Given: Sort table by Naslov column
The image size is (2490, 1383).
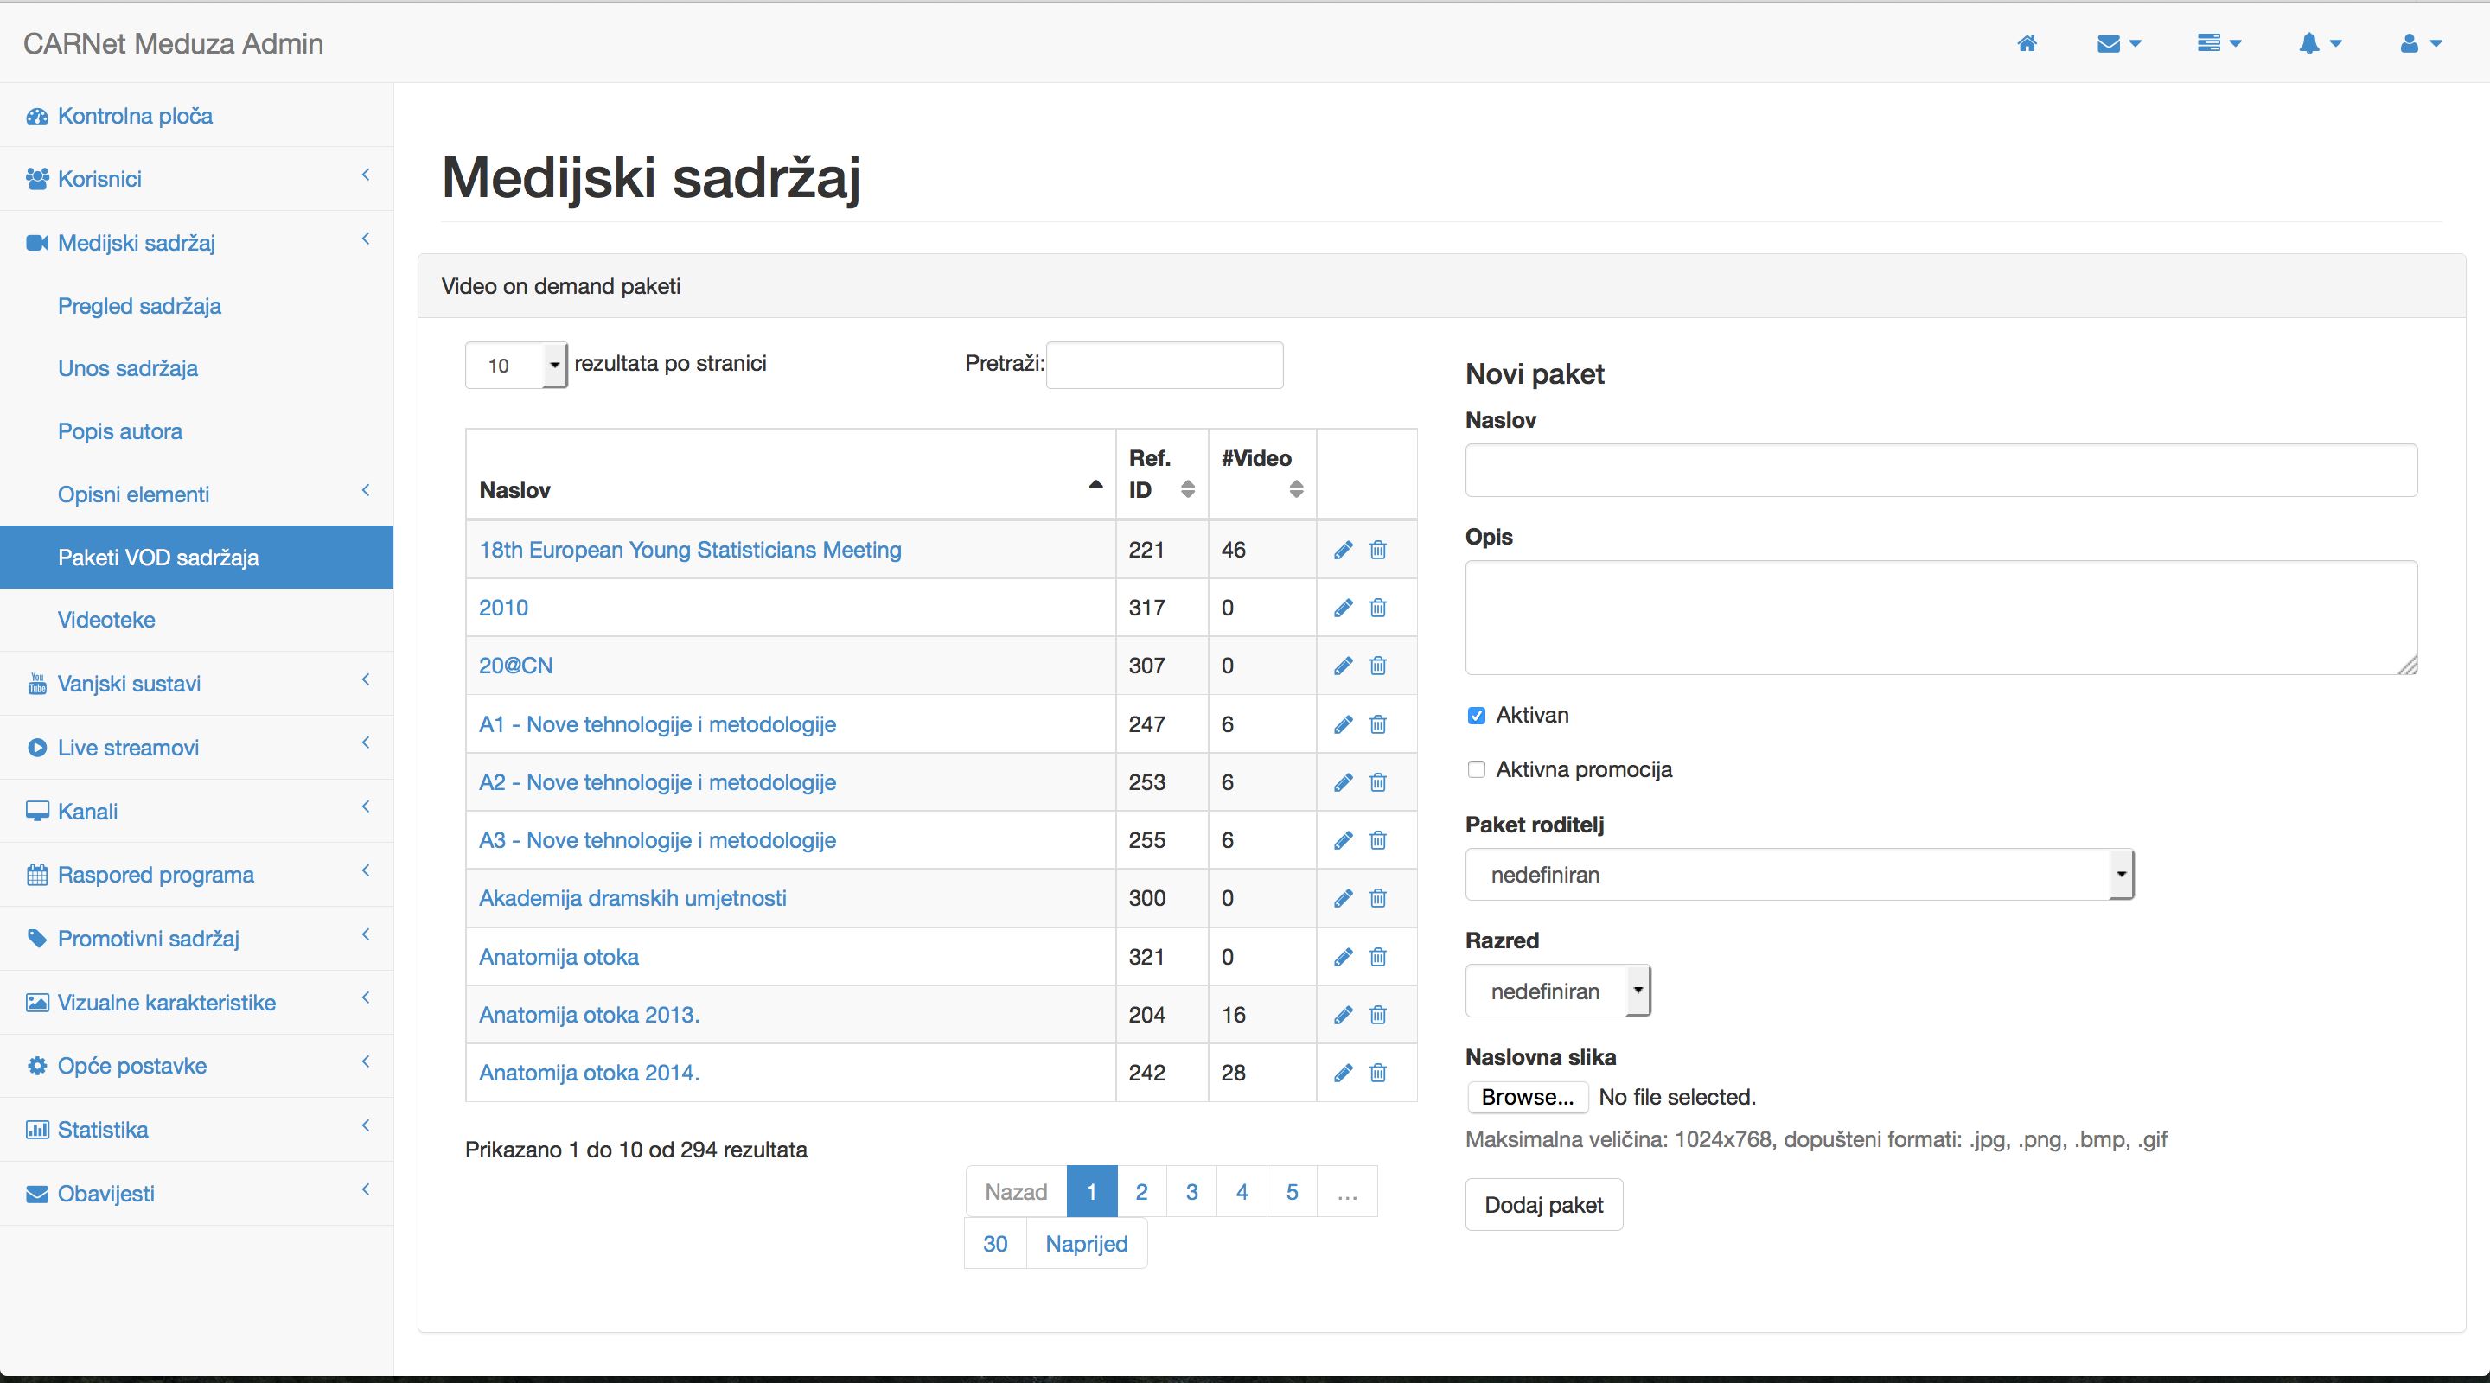Looking at the screenshot, I should coord(791,475).
